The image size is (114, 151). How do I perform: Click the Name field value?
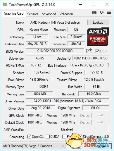(x=55, y=23)
